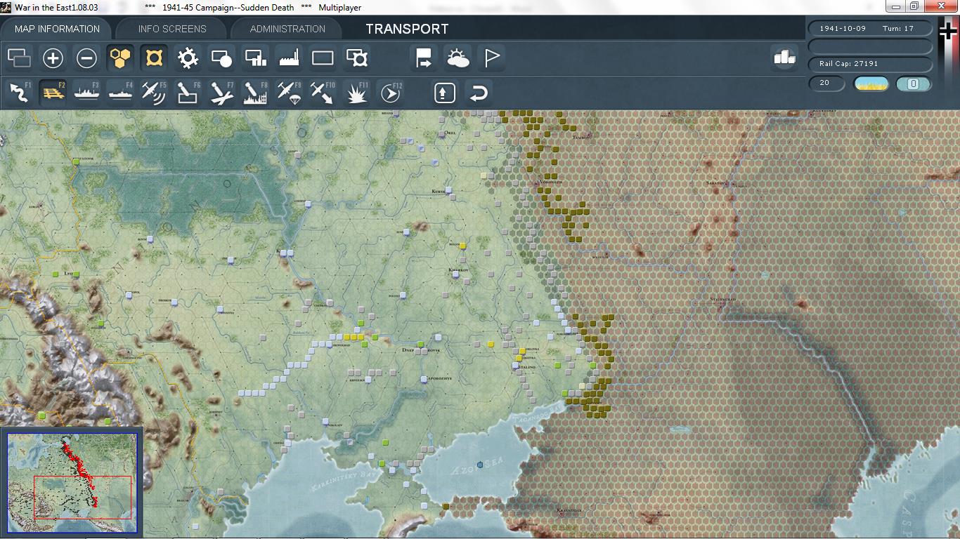
Task: Select F2 rail transport mode
Action: [x=53, y=93]
